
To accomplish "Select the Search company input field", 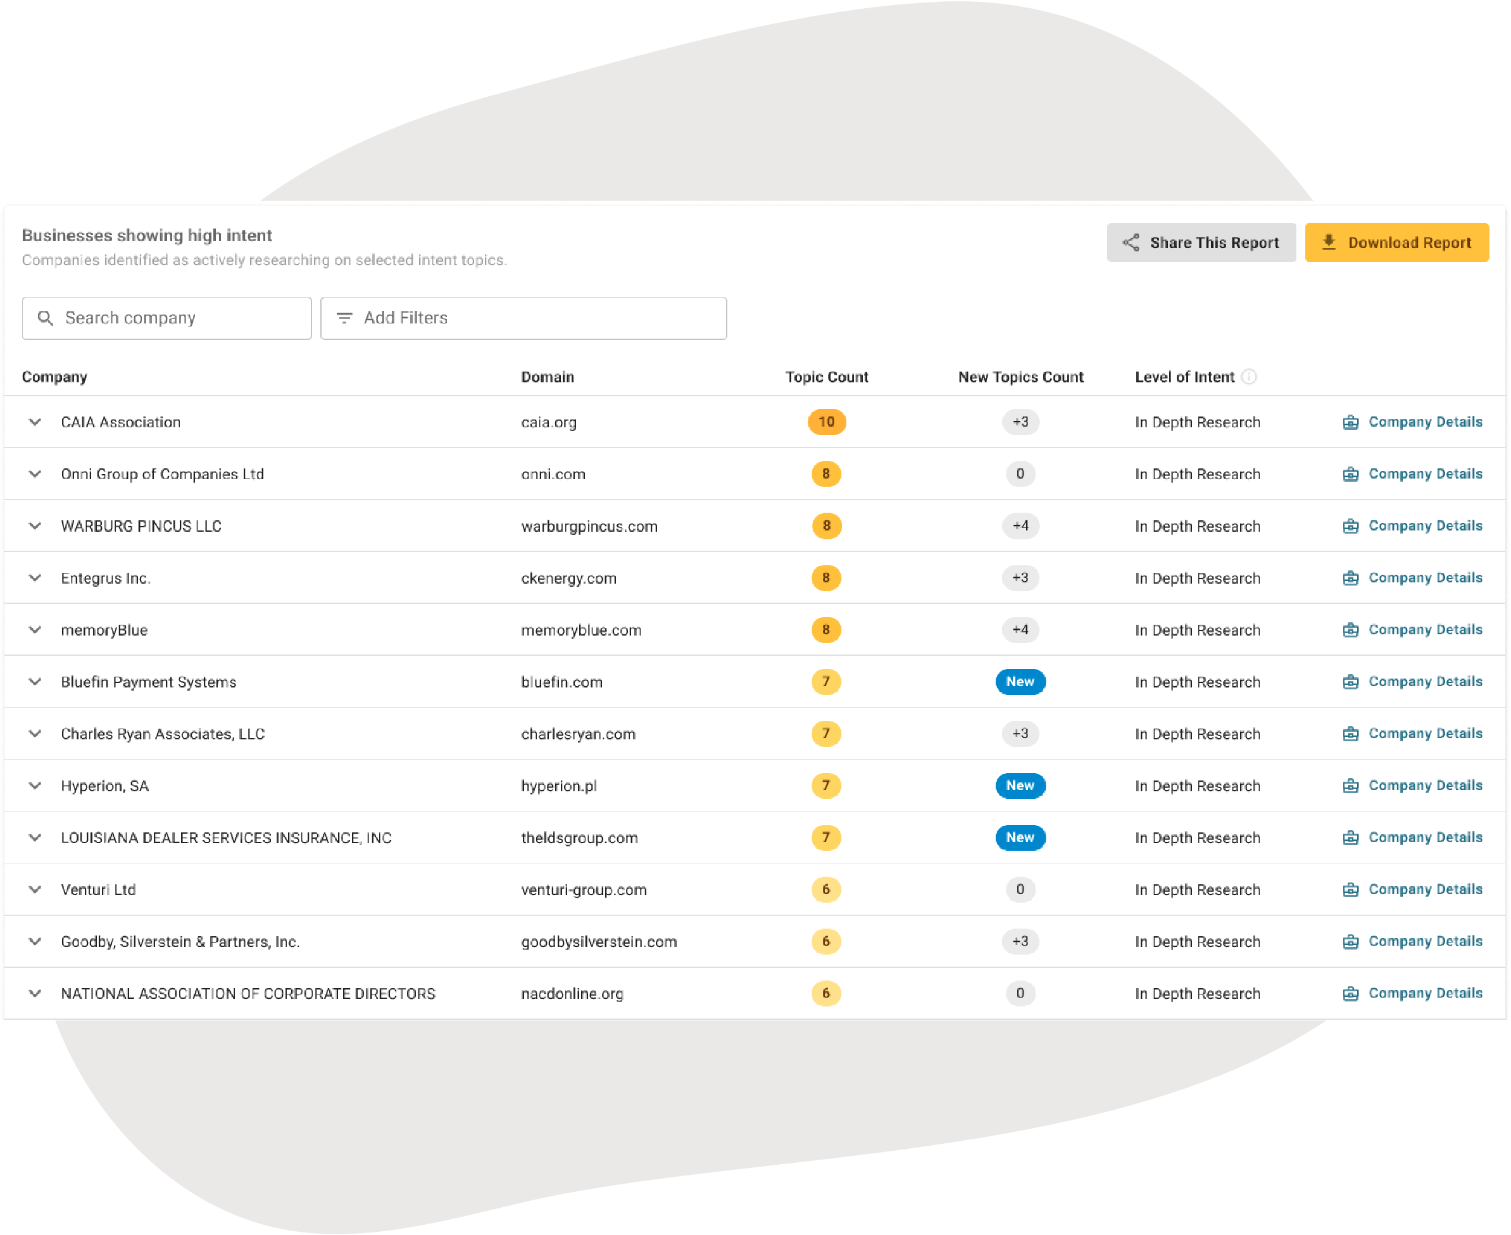I will (167, 317).
